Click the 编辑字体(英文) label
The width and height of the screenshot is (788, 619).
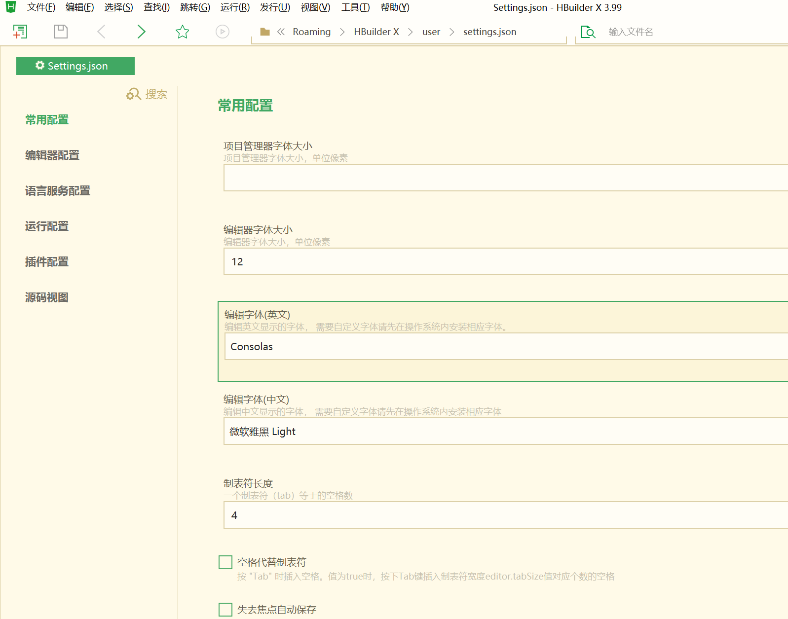(257, 315)
